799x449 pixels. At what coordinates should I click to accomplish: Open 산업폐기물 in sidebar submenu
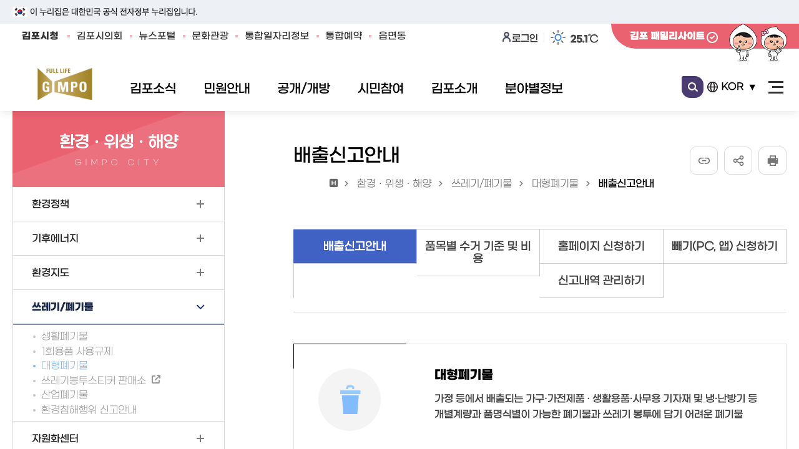(64, 394)
